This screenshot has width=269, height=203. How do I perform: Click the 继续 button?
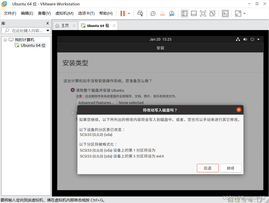pyautogui.click(x=231, y=168)
